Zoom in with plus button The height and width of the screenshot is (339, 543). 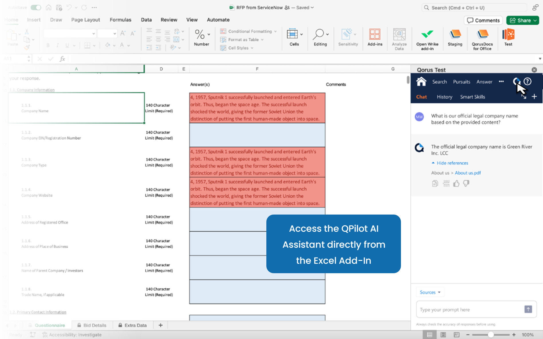click(x=514, y=335)
